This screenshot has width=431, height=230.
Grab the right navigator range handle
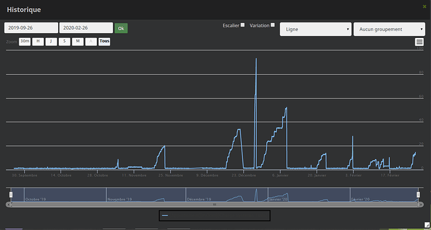coord(418,194)
